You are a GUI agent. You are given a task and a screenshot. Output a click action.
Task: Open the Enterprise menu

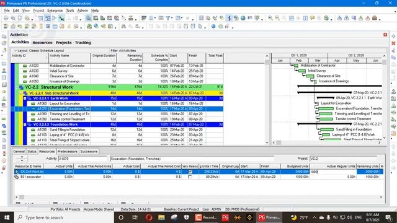pos(55,11)
